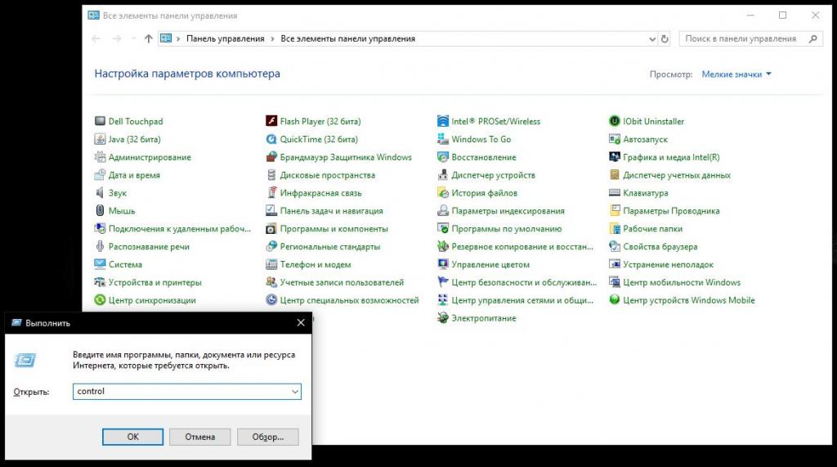The image size is (837, 467).
Task: Open the Распознавание речи microphone icon
Action: [100, 246]
